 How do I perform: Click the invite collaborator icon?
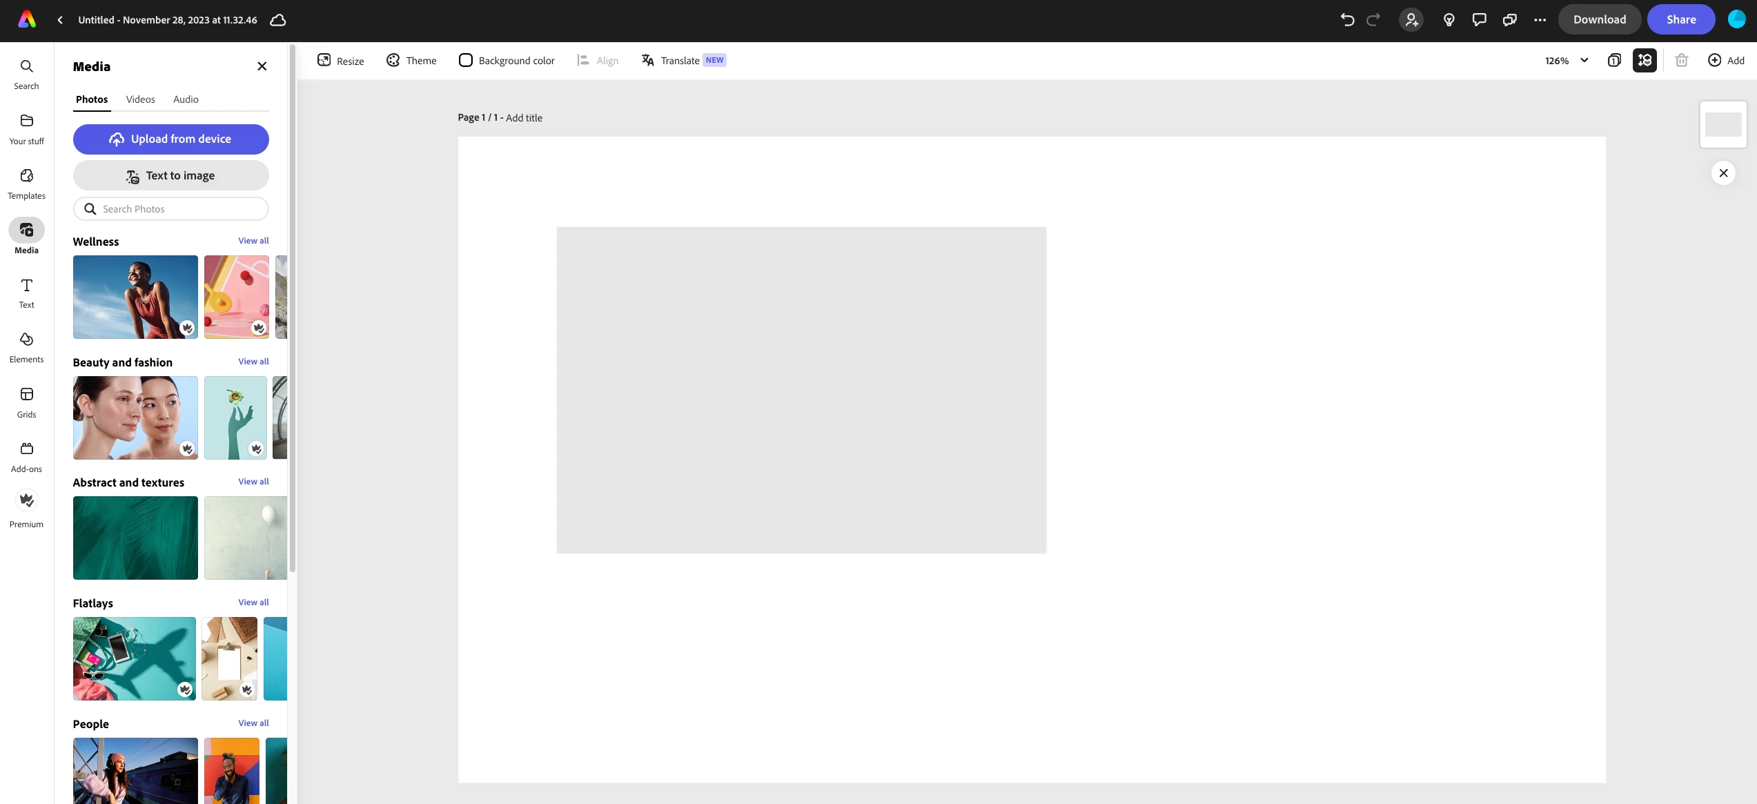pos(1411,20)
